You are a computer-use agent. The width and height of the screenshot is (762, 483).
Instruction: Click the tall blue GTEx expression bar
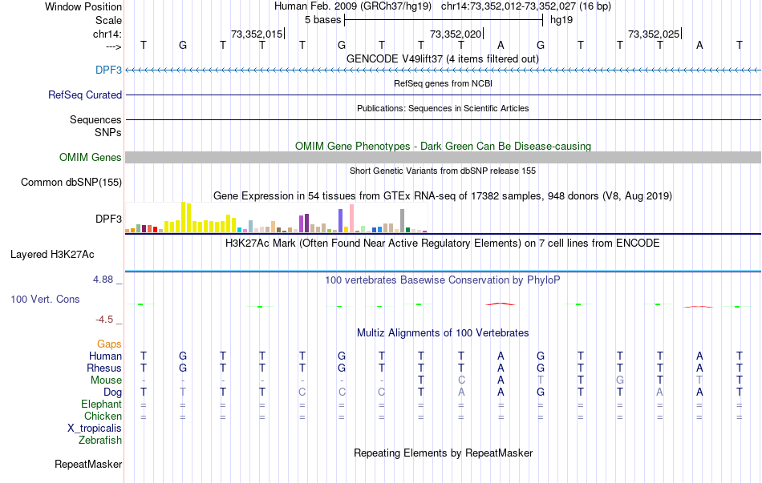tap(340, 221)
